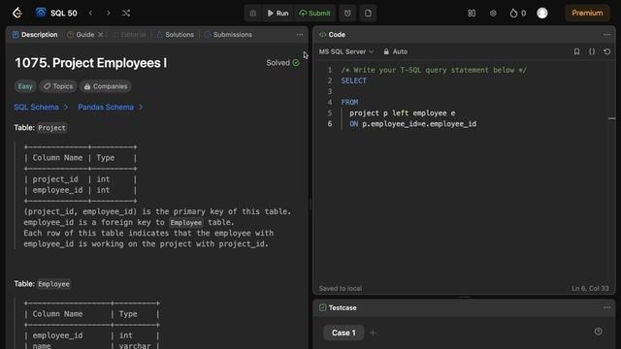Show the locked Companies tag
This screenshot has width=621, height=349.
point(106,86)
